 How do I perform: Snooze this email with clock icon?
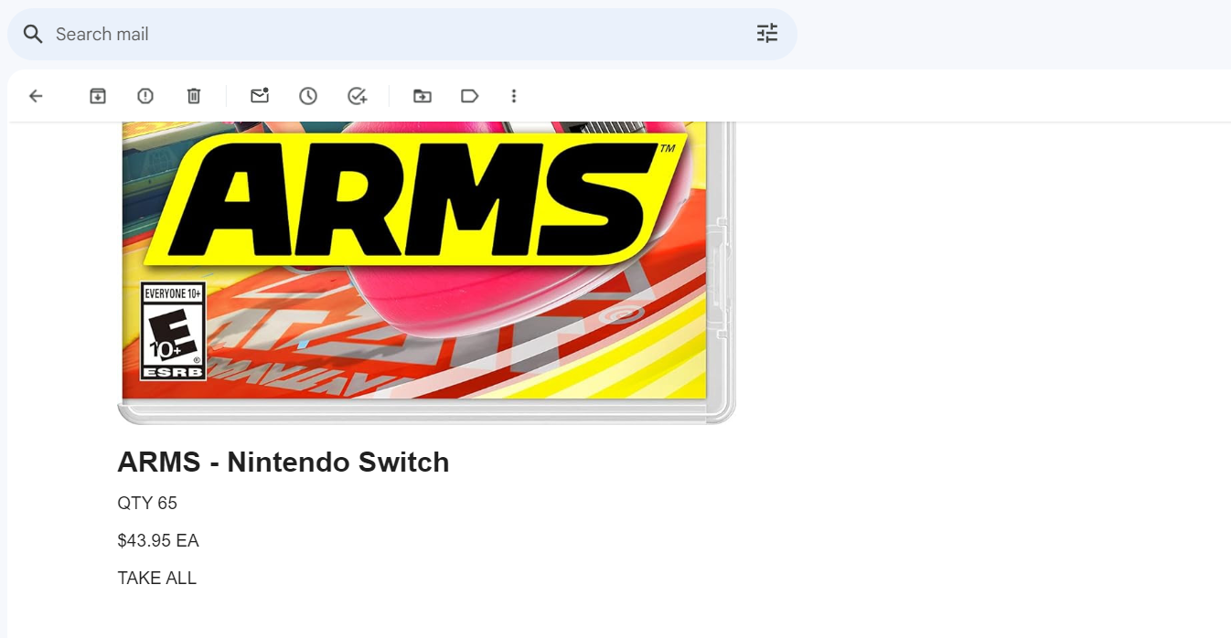pos(308,96)
